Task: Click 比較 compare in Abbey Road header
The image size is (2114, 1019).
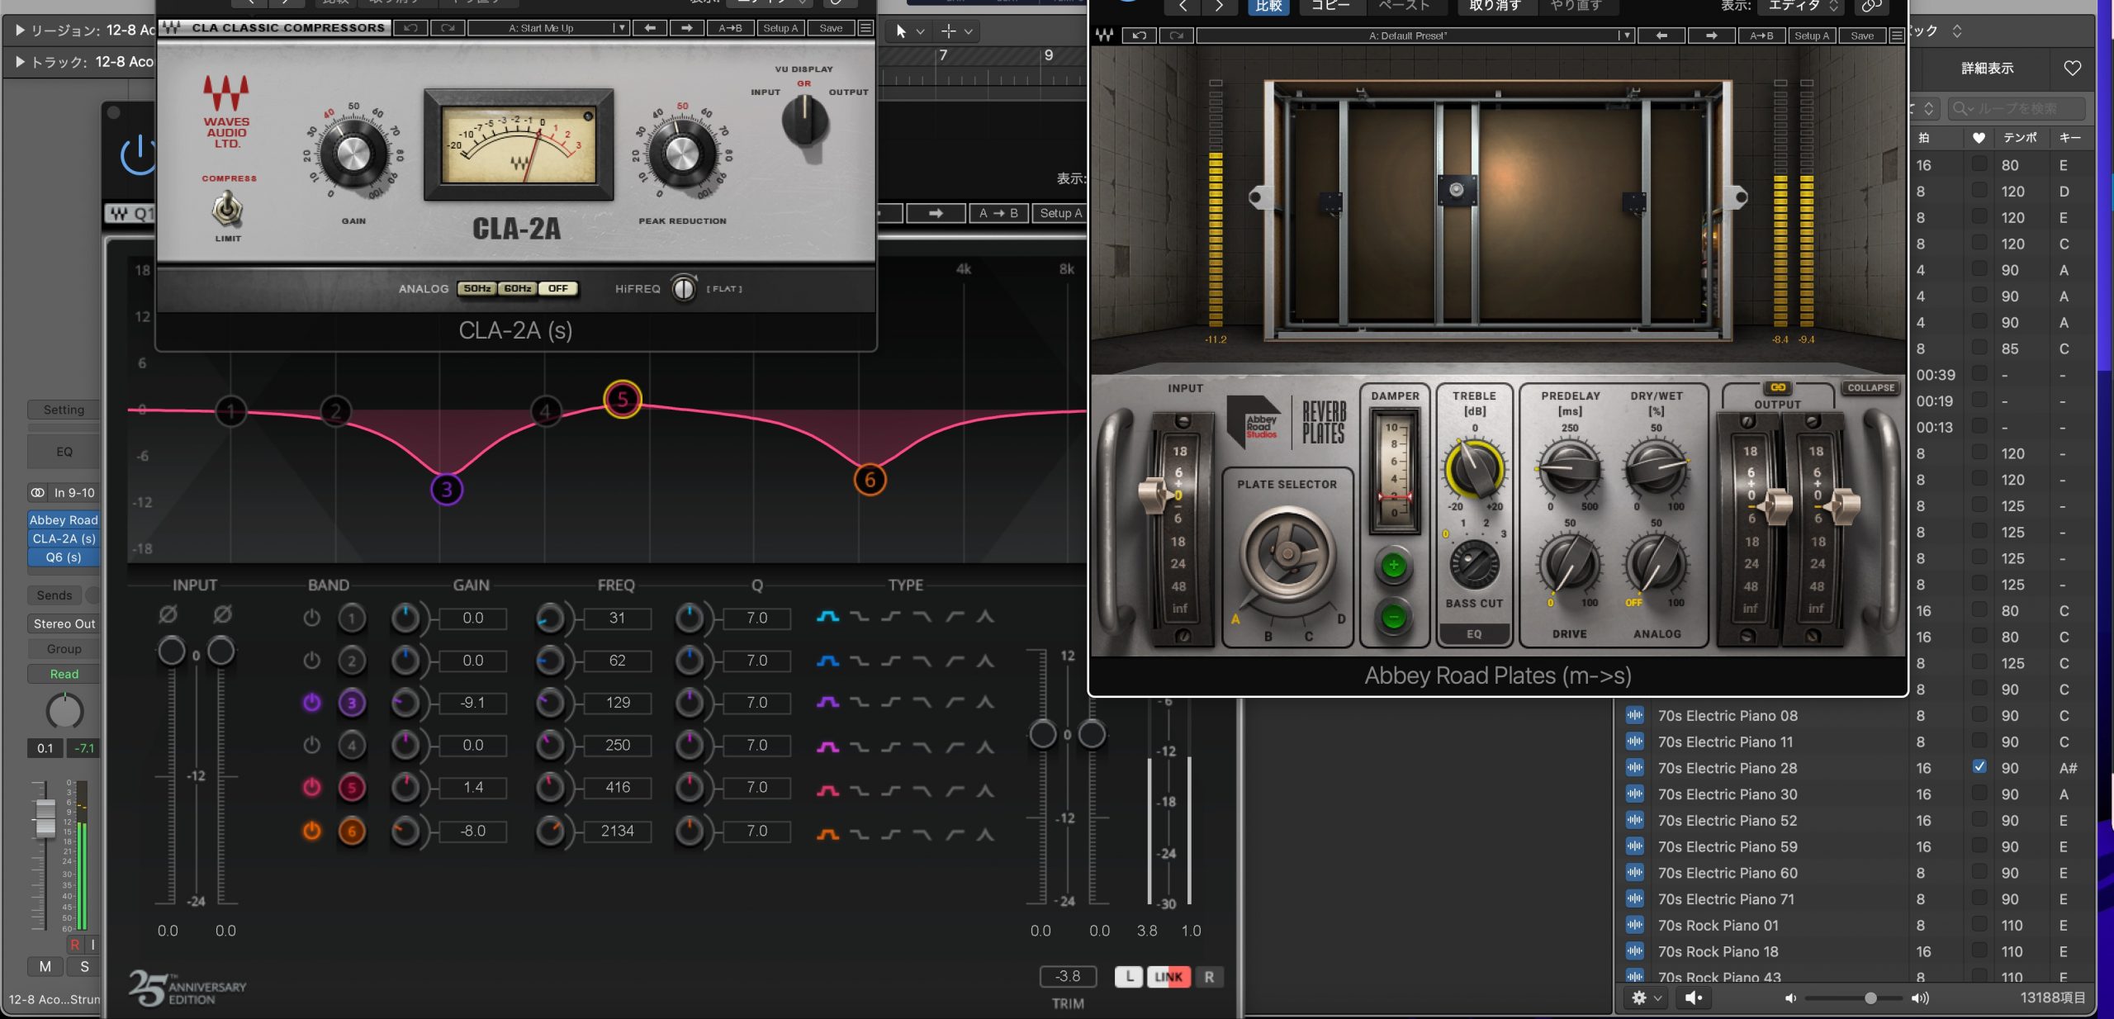Action: click(x=1268, y=7)
